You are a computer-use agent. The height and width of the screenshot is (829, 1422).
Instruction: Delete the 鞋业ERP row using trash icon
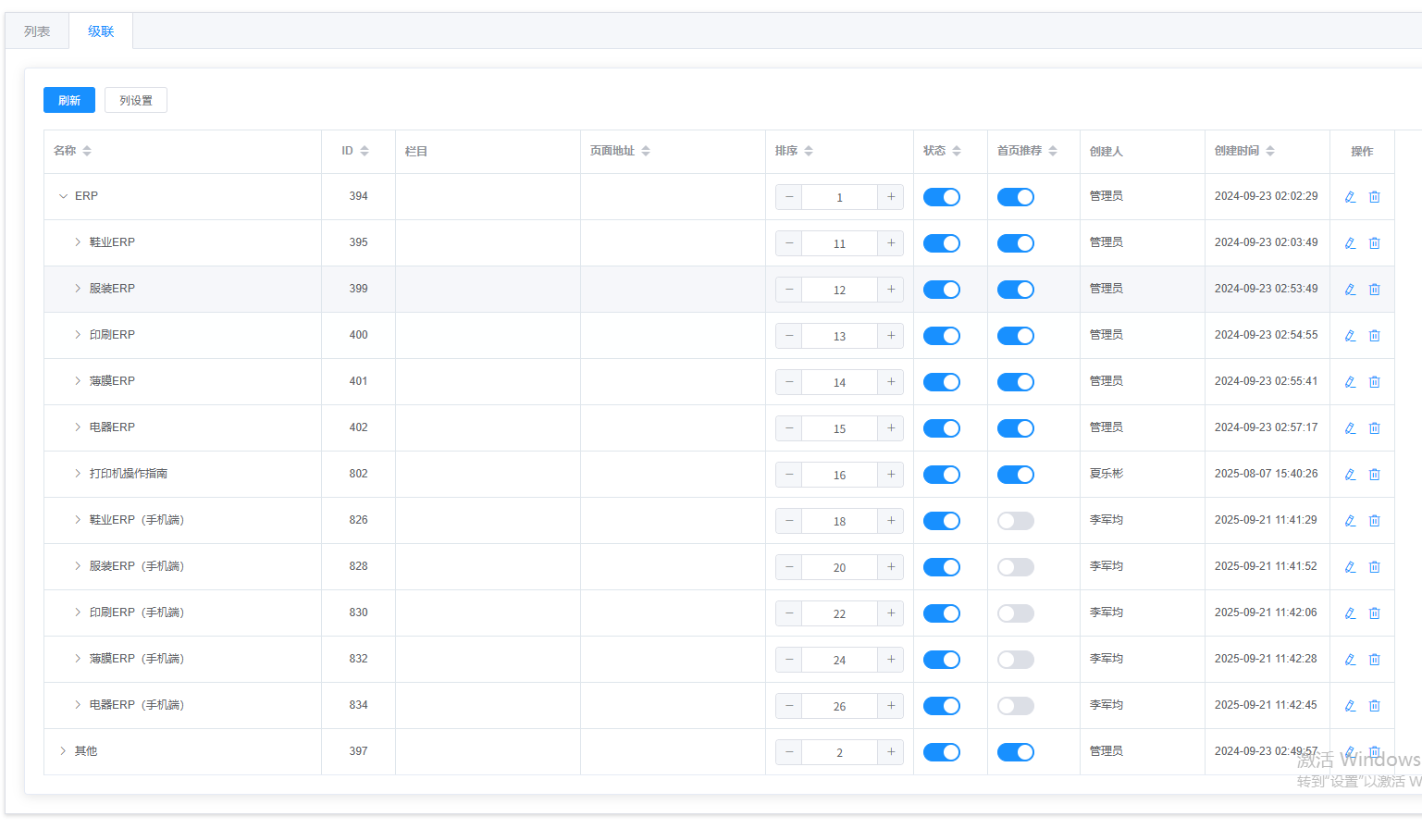1374,243
